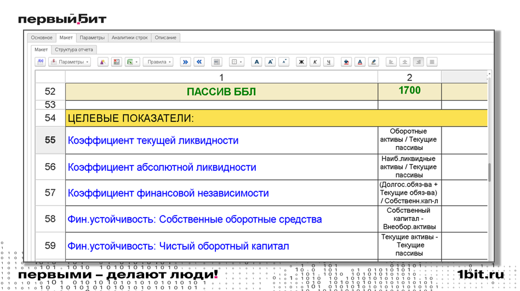520x291 pixels.
Task: Justify text alignment
Action: pos(432,62)
